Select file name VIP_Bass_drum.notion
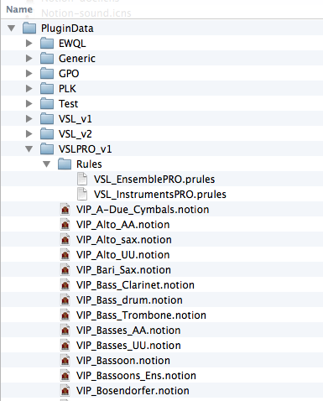Viewport: 323px width, 401px height. point(129,300)
